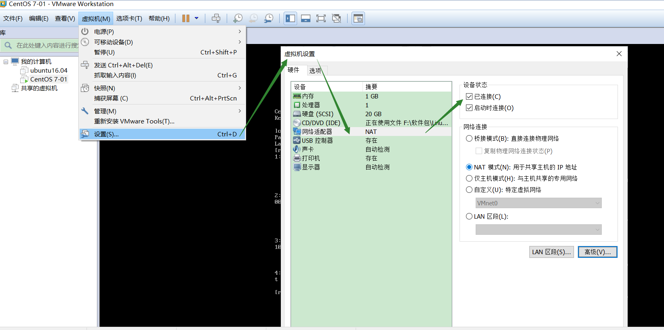Image resolution: width=664 pixels, height=330 pixels.
Task: Expand 快照(N) submenu
Action: pyautogui.click(x=240, y=88)
